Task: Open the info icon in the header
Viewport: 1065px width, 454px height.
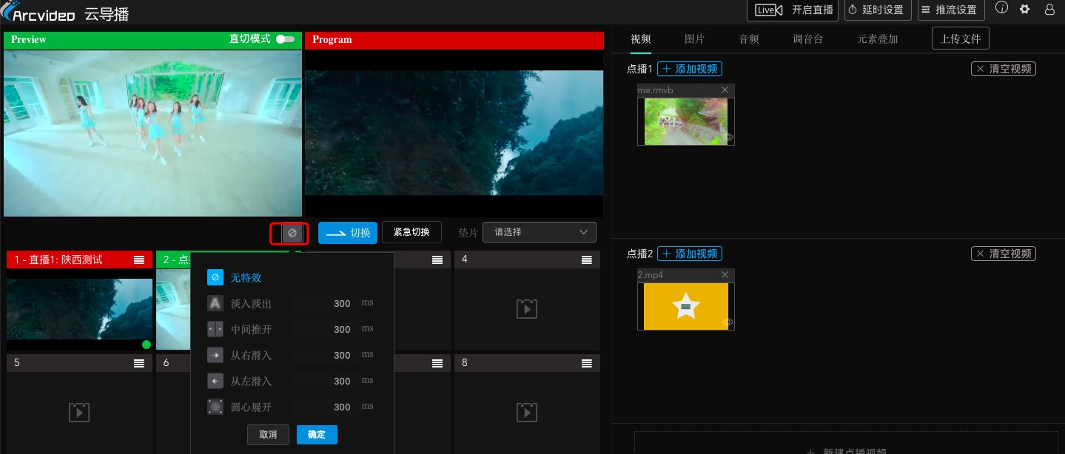Action: pos(1001,8)
